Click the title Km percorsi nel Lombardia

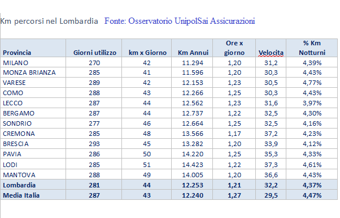tap(49, 22)
